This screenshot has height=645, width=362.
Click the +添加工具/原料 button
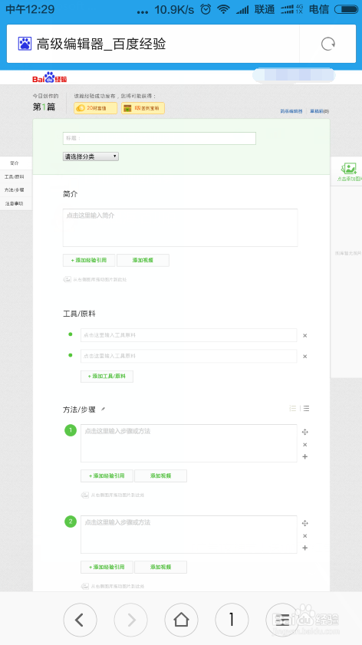(107, 376)
